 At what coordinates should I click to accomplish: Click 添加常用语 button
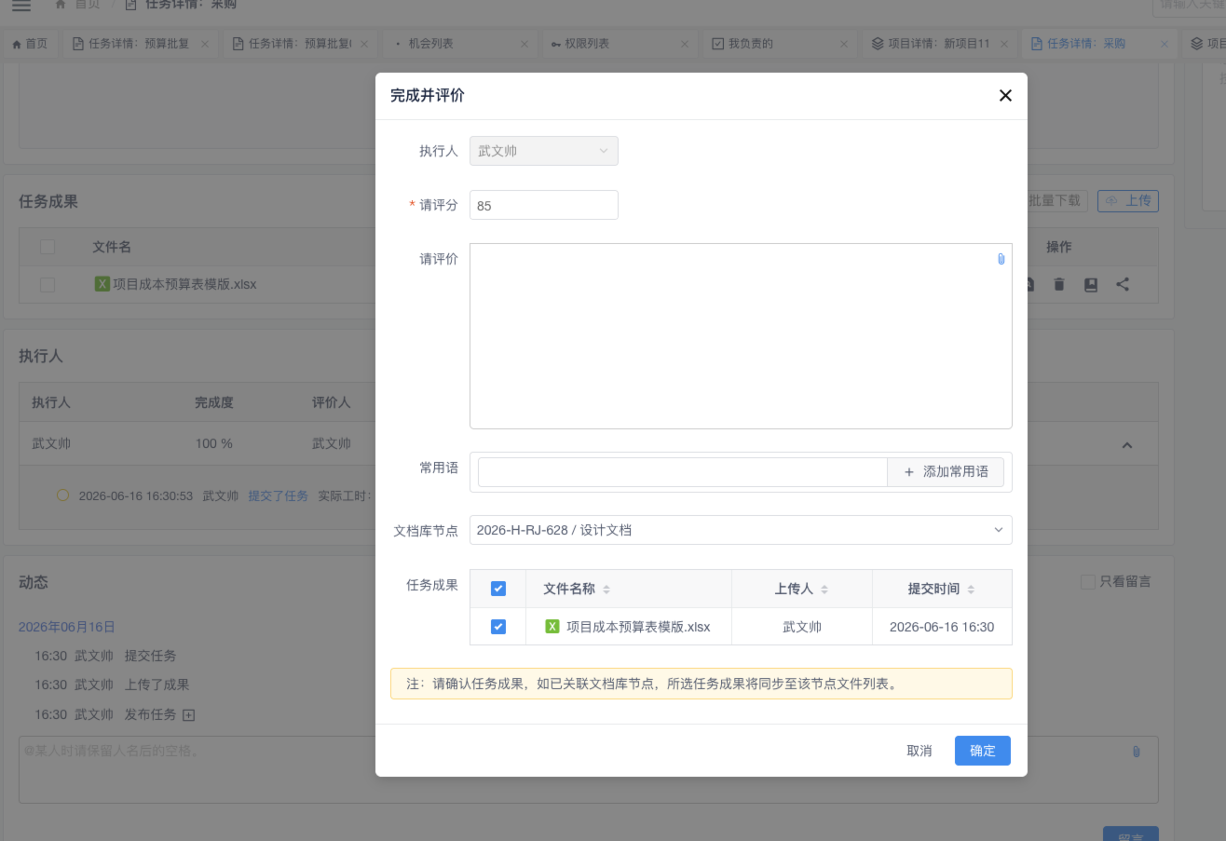pyautogui.click(x=946, y=472)
